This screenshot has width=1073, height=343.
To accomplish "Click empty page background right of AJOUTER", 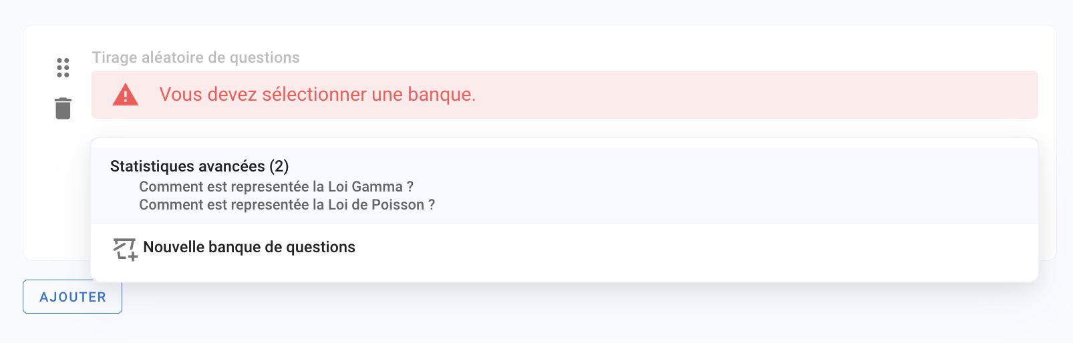I will [534, 314].
